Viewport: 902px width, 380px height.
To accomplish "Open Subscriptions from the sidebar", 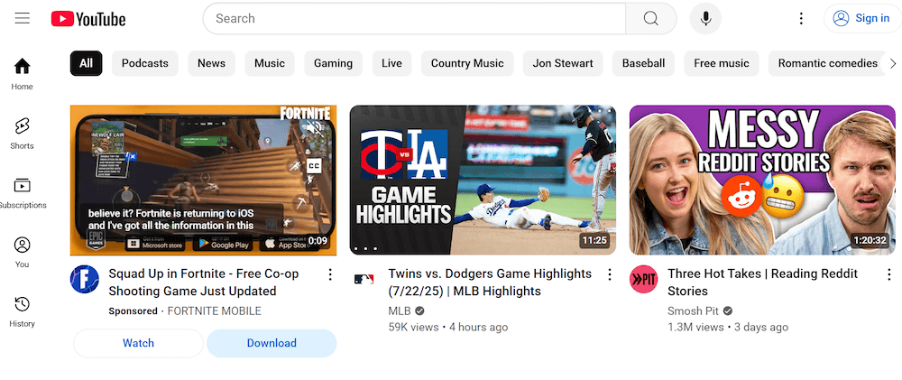I will pos(22,192).
